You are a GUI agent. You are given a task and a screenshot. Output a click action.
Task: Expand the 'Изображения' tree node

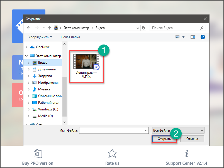pyautogui.click(x=29, y=83)
